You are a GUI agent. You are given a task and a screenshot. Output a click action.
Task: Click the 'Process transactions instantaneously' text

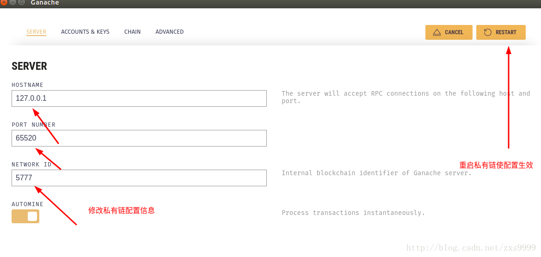(x=353, y=213)
